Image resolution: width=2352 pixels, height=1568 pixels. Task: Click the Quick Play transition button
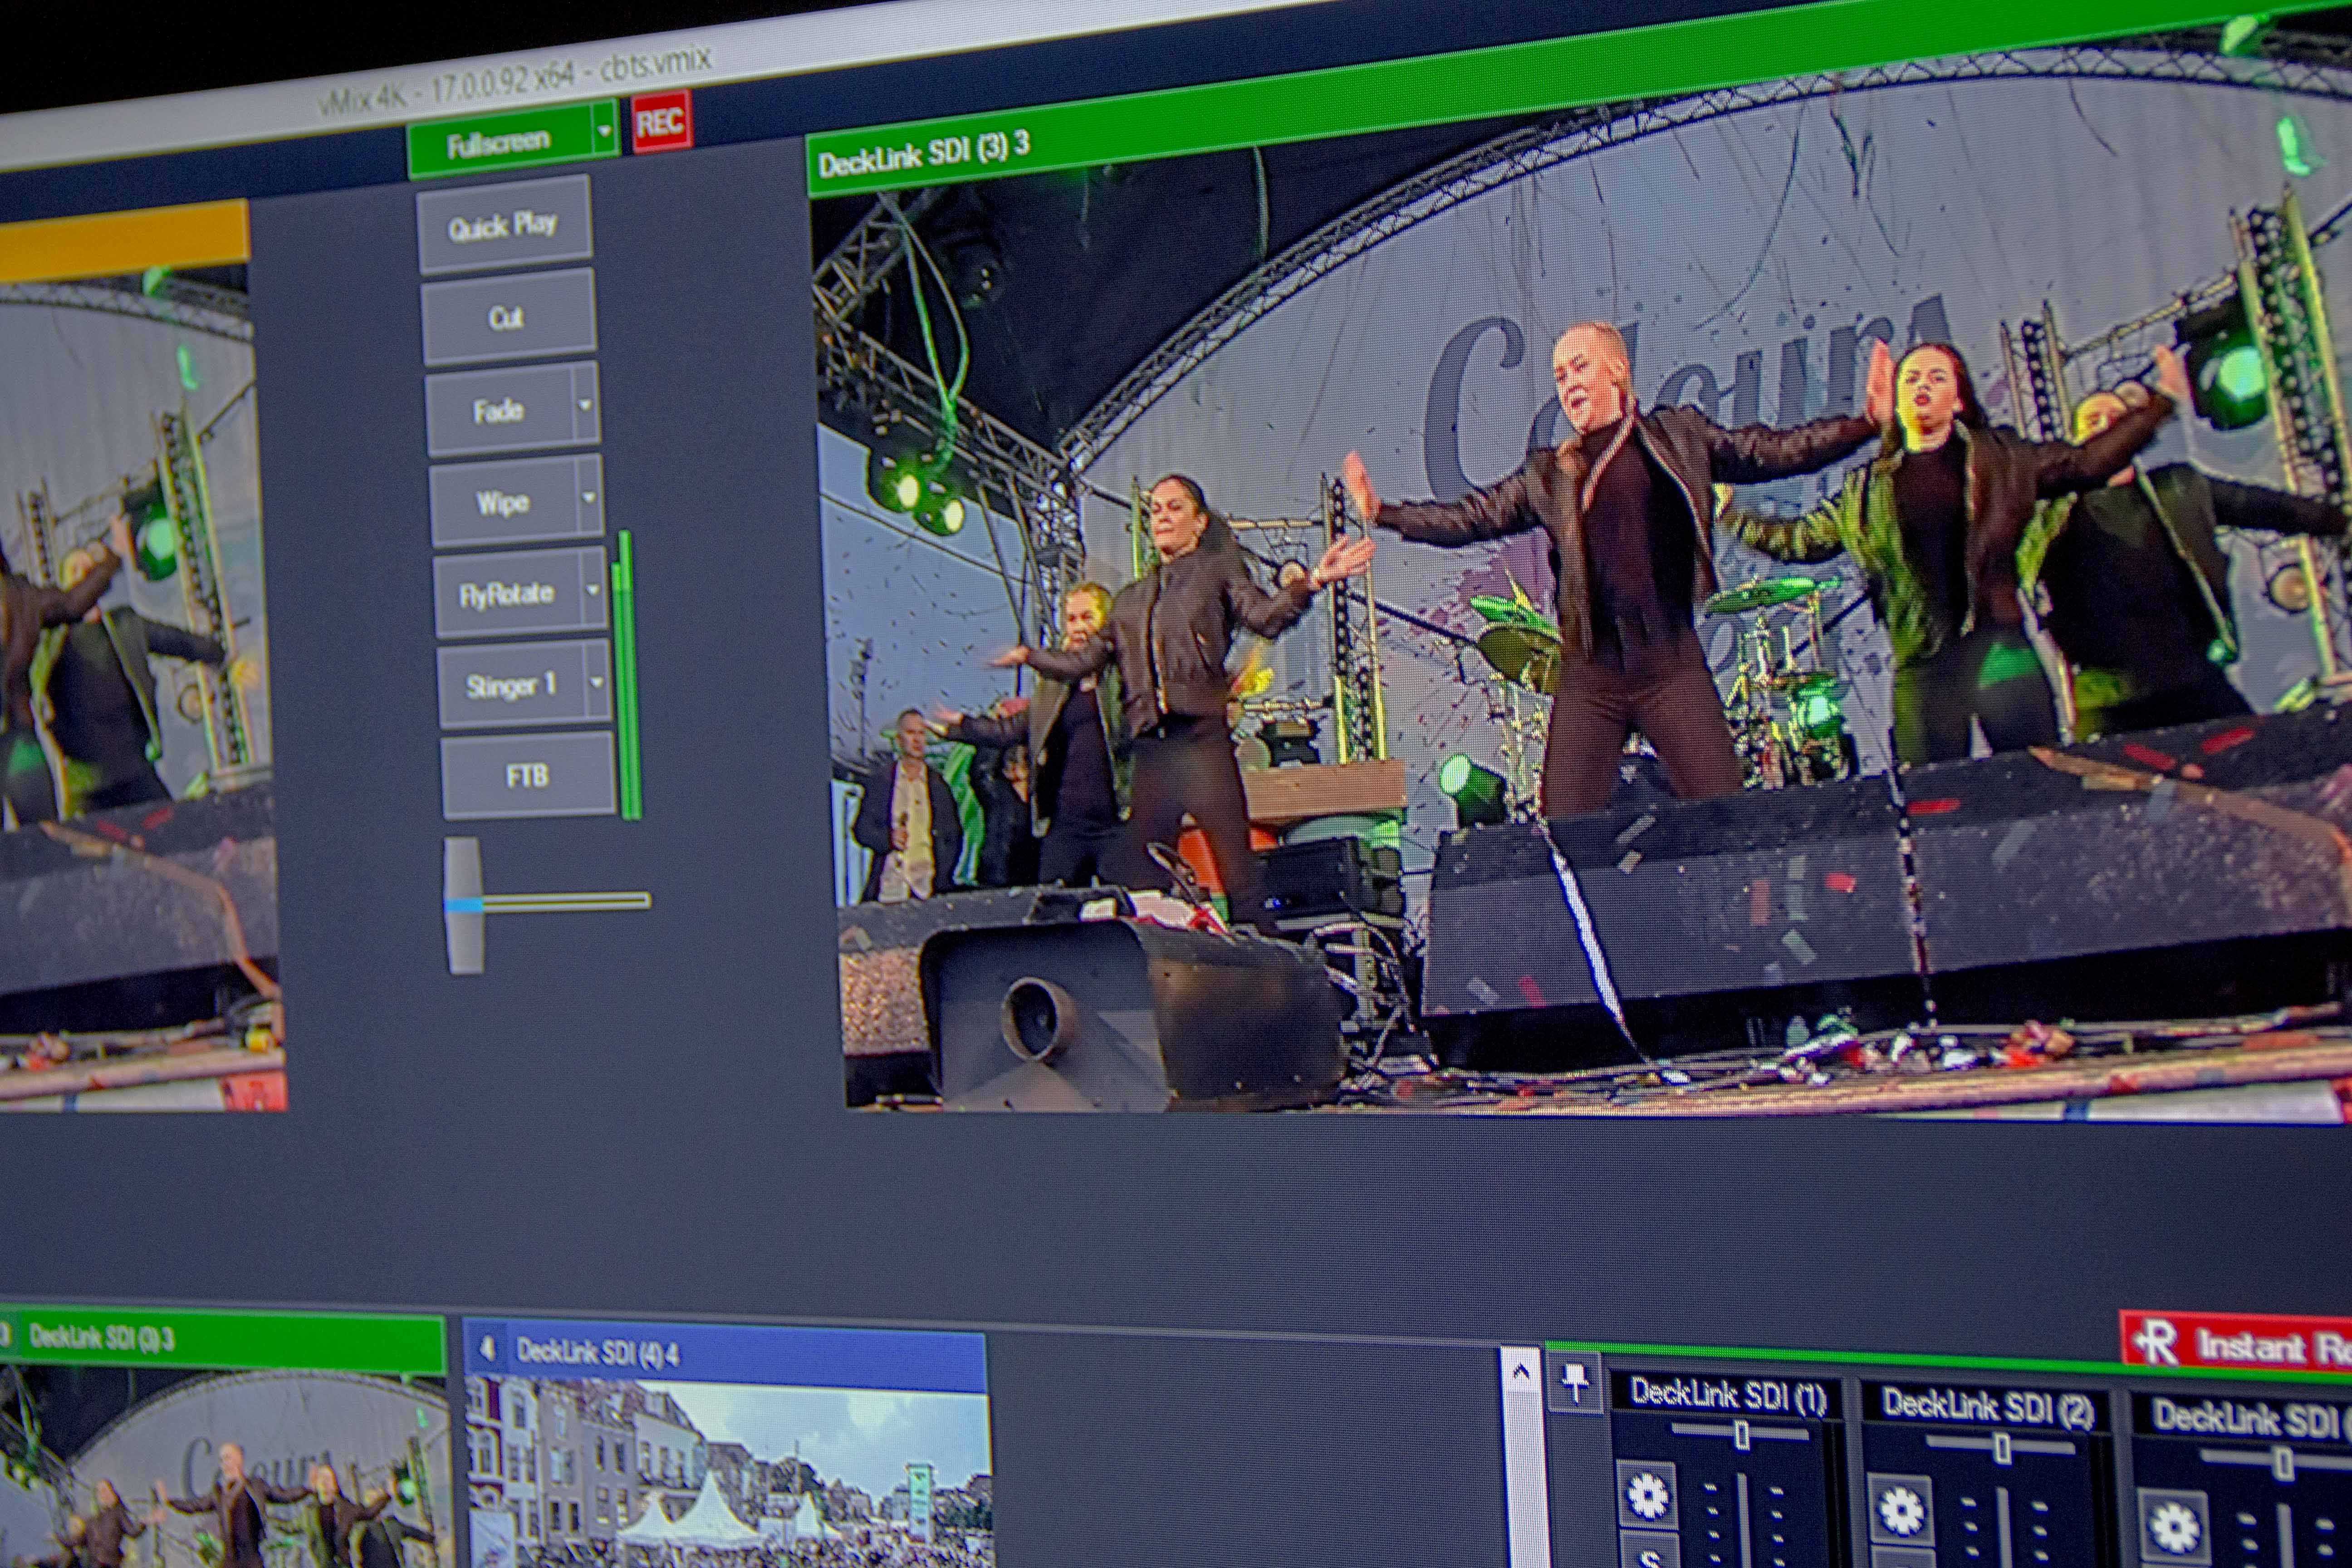[504, 226]
